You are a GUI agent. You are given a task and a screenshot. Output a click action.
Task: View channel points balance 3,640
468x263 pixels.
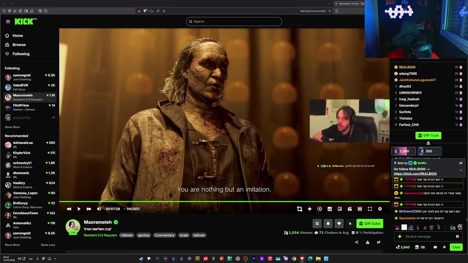(x=403, y=247)
